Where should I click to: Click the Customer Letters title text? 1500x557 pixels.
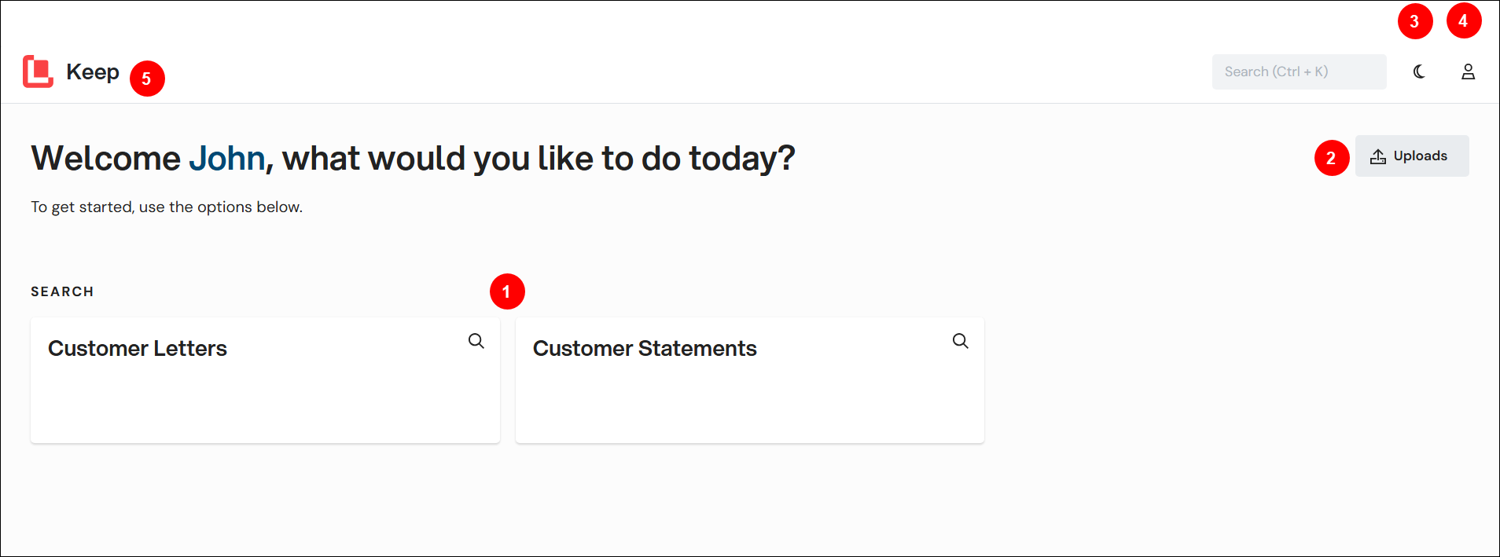tap(138, 348)
